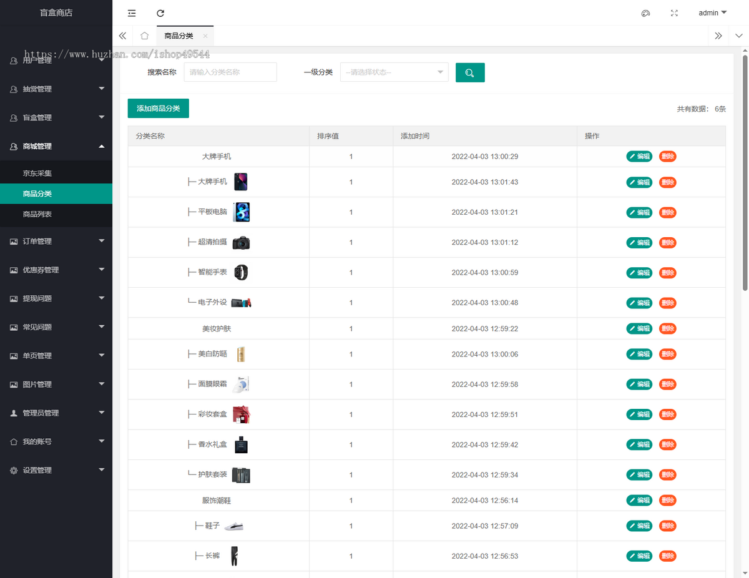Open the 一级分类 status dropdown
The image size is (749, 578).
394,72
